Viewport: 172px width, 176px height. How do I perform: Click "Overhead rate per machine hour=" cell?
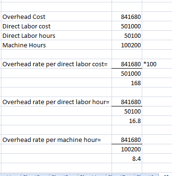coord(56,140)
